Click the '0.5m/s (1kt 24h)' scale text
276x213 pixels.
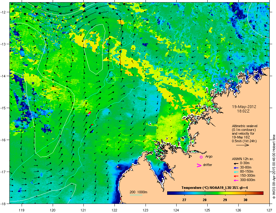tap(244, 141)
